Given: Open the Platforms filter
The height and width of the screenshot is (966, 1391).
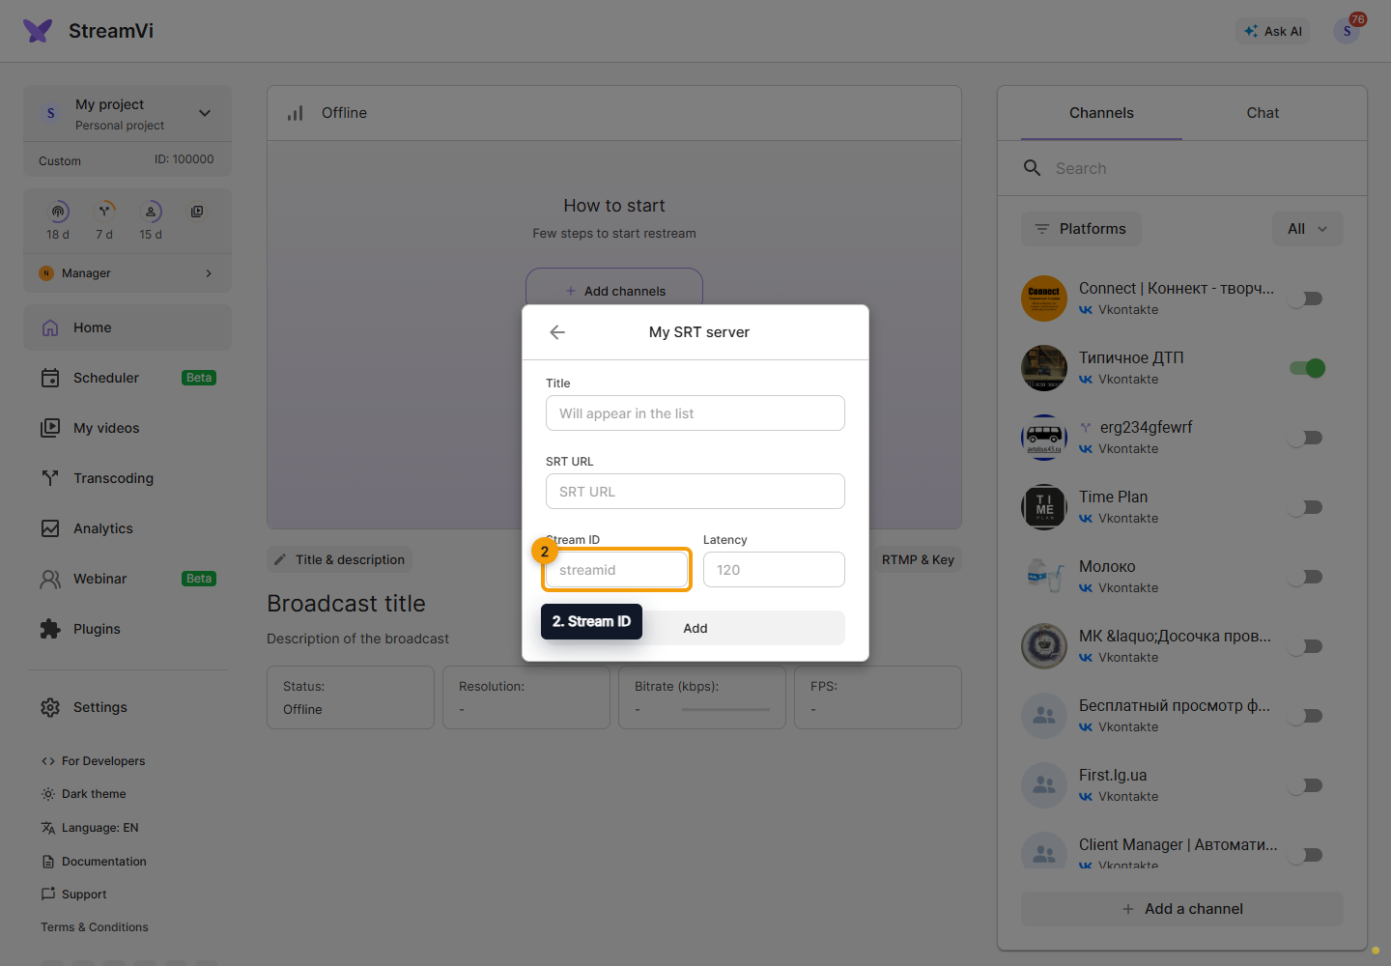Looking at the screenshot, I should 1081,229.
